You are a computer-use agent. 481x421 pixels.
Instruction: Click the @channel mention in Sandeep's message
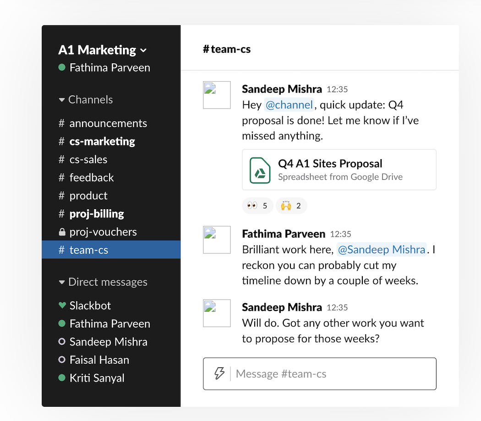coord(289,105)
